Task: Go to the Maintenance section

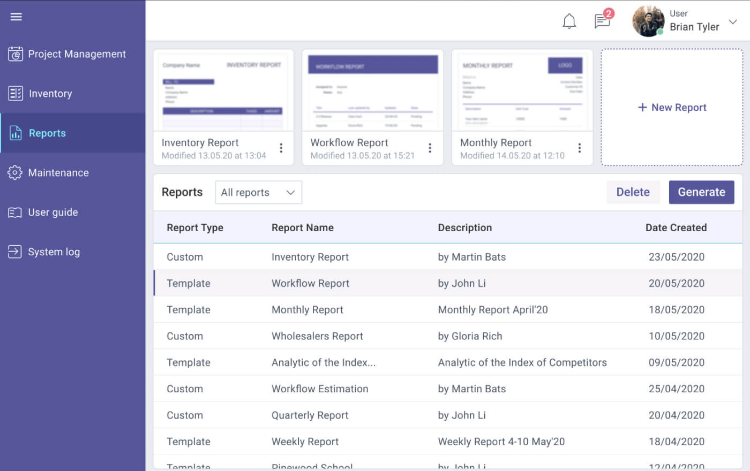Action: 58,172
